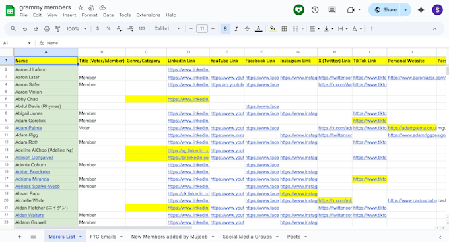Increase decimal places
This screenshot has height=242, width=449.
click(131, 28)
